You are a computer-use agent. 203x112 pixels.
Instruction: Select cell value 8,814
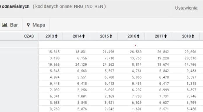pyautogui.click(x=137, y=65)
